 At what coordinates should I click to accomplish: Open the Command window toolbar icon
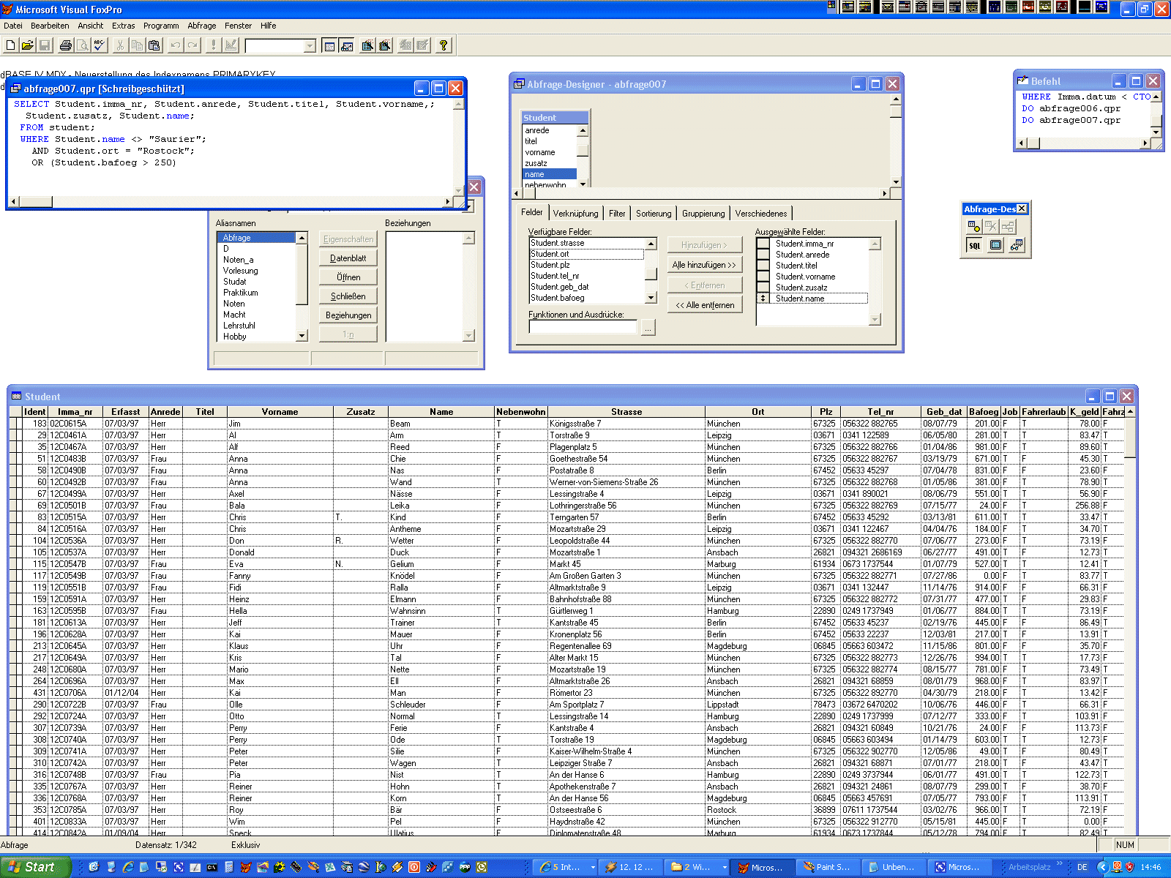[329, 45]
